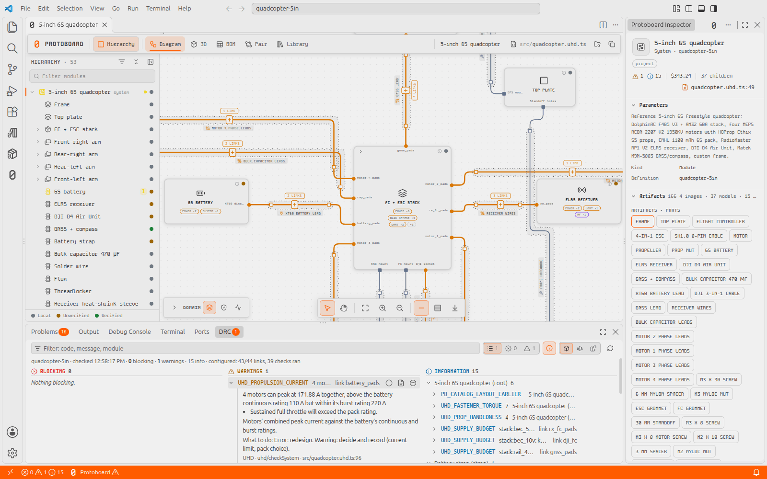Click the Hierarchy button in the Protoboard toolbar
The width and height of the screenshot is (767, 479).
(x=116, y=44)
